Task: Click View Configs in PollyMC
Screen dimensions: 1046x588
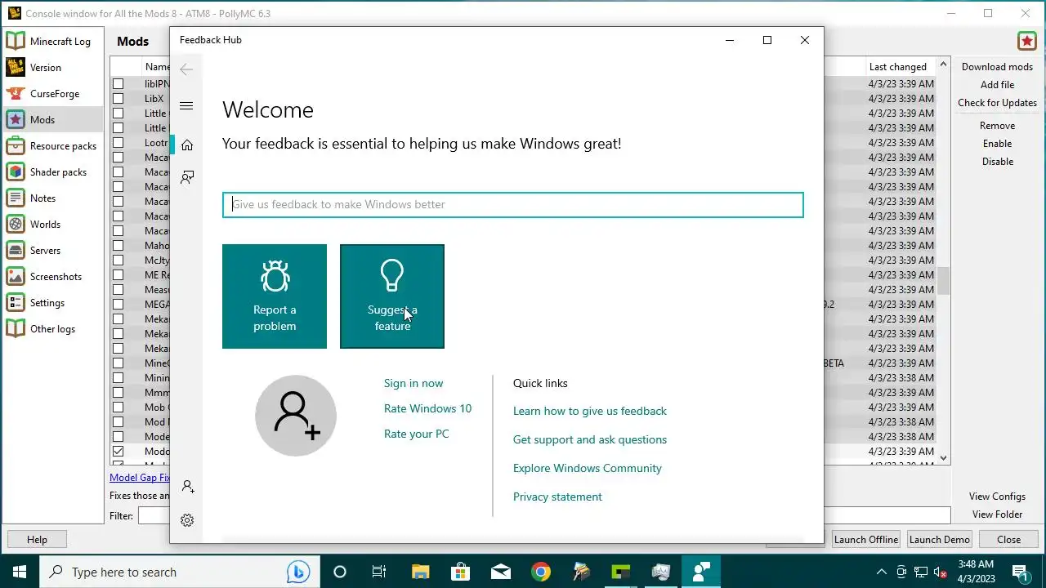Action: (997, 497)
